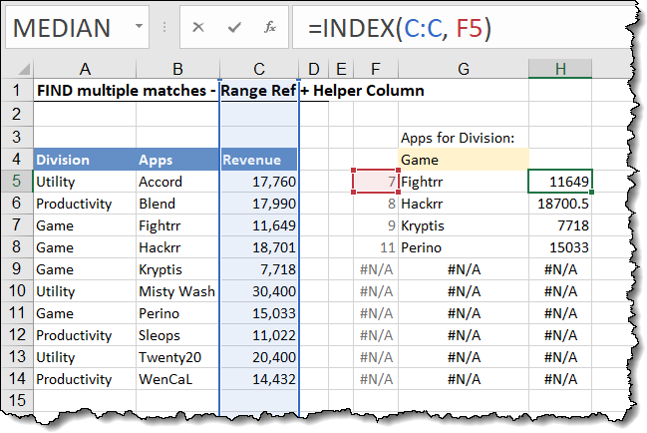
Task: Click the Enter checkmark formula icon
Action: [x=233, y=28]
